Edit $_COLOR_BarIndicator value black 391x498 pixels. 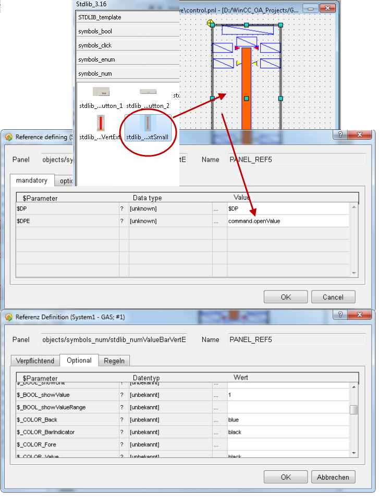[288, 432]
